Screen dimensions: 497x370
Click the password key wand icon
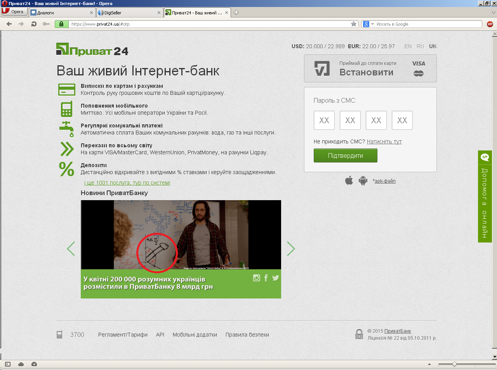pyautogui.click(x=46, y=24)
